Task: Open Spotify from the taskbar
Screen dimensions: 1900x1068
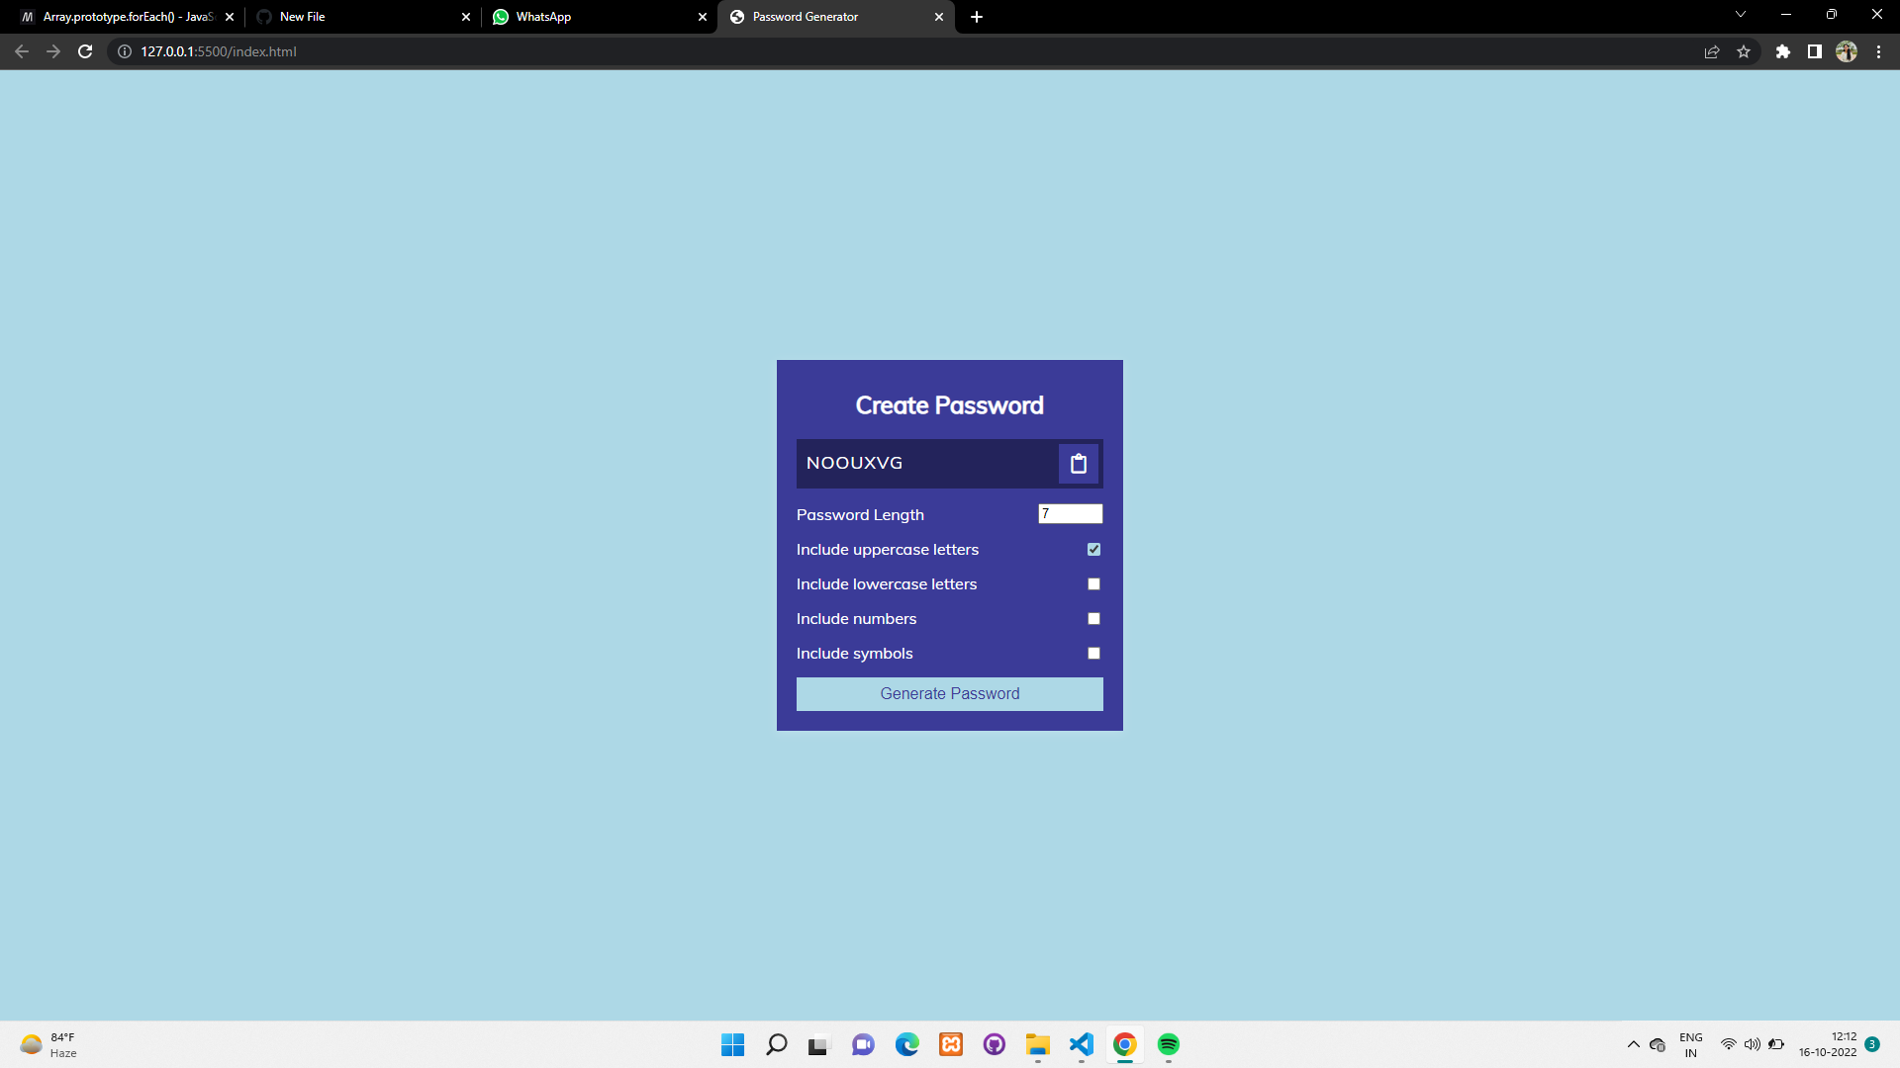Action: [1168, 1044]
